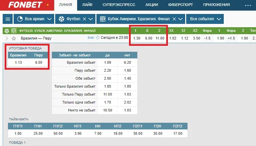
Task: Open the hamburger menu button
Action: [8, 19]
